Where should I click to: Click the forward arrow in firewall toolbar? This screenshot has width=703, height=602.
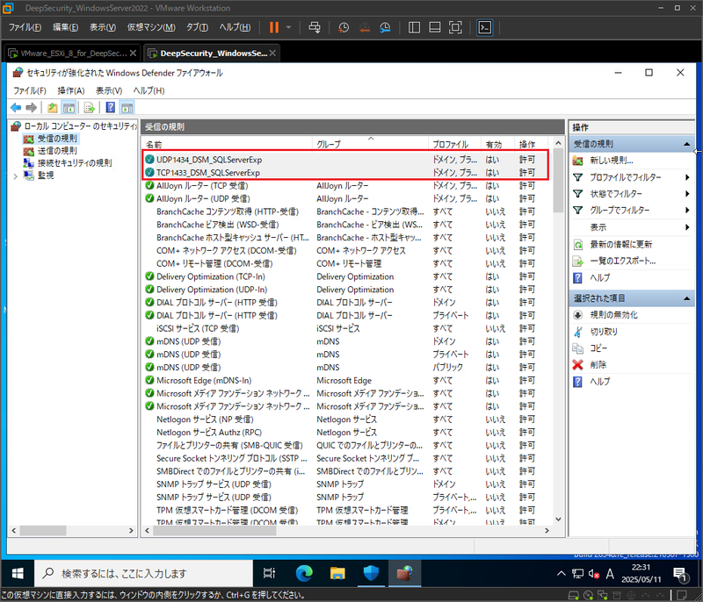(31, 107)
